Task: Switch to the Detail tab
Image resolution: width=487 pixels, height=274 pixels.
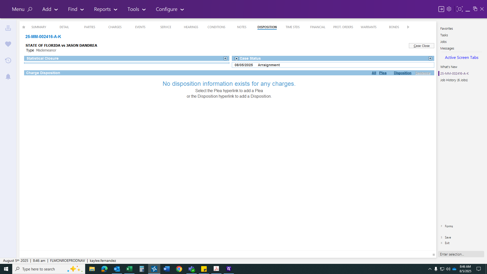Action: coord(64,27)
